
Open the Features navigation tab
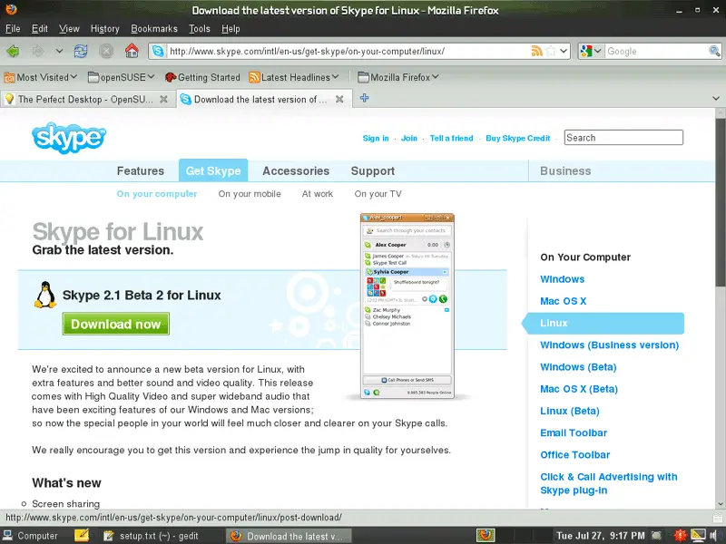tap(141, 170)
